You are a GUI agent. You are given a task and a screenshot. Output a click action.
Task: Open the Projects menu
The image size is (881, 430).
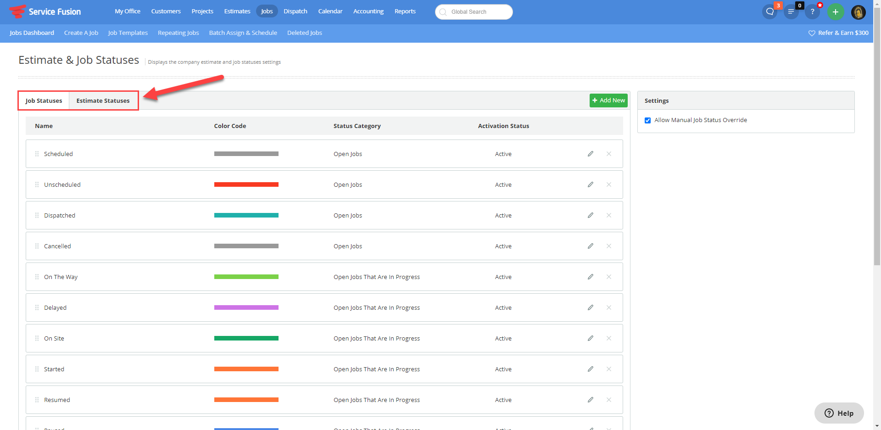(202, 11)
